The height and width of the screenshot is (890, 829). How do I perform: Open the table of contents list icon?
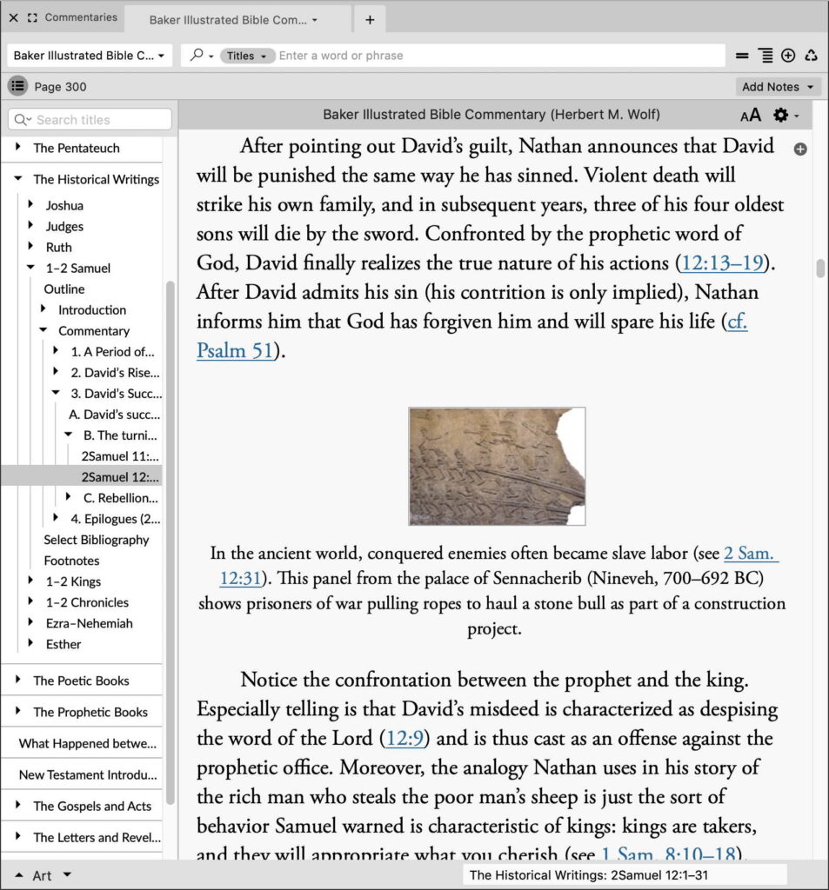point(17,86)
